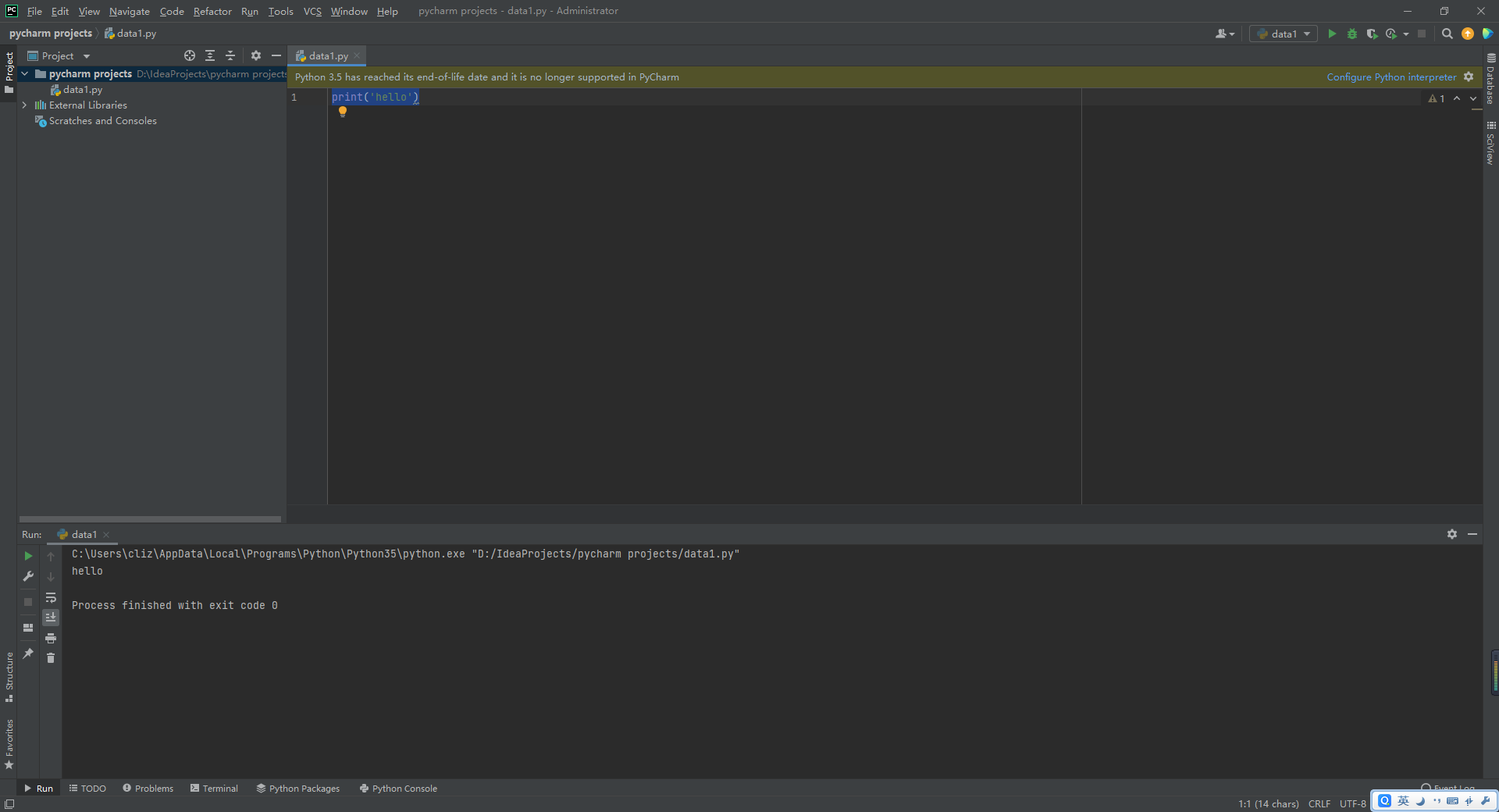Toggle the Structure side tool window
The width and height of the screenshot is (1499, 812).
9,677
